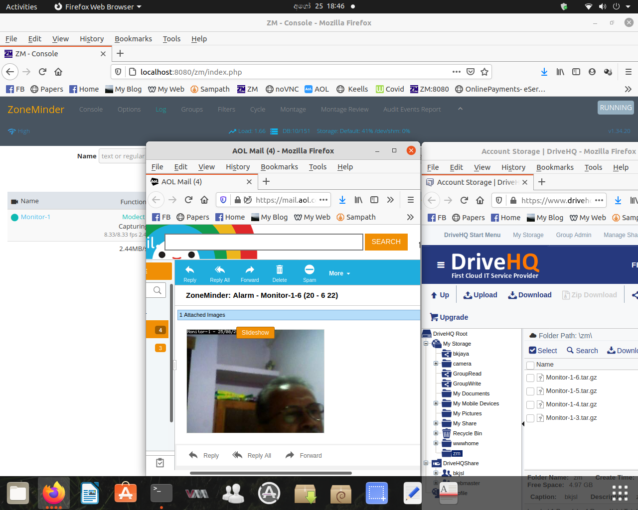Open new tab in ZM Console window

(120, 53)
